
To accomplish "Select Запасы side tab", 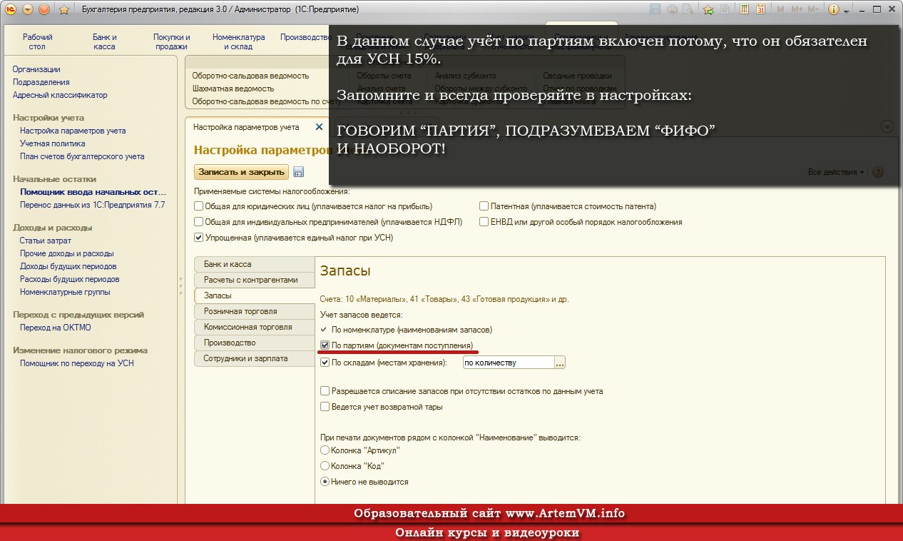I will (x=255, y=295).
